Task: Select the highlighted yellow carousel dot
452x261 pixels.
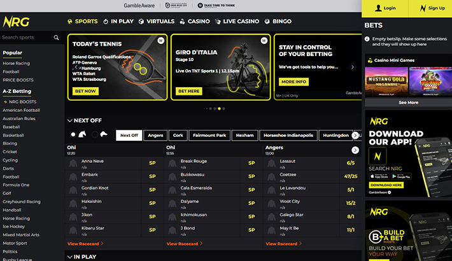Action: click(220, 109)
